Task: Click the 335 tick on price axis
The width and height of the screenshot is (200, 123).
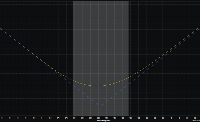Action: tap(2, 118)
